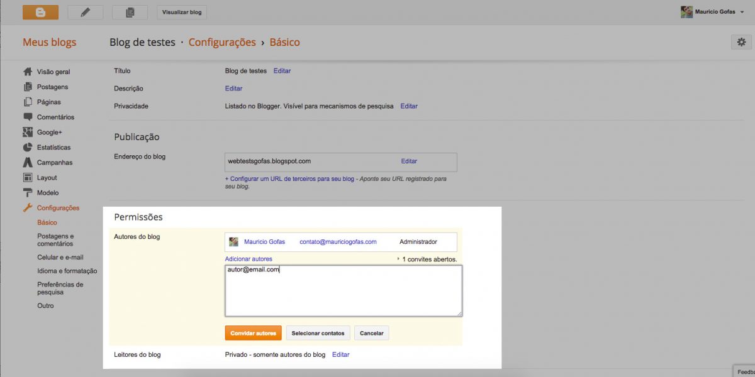Viewport: 755px width, 377px height.
Task: Click the pencil new post icon
Action: click(x=85, y=12)
